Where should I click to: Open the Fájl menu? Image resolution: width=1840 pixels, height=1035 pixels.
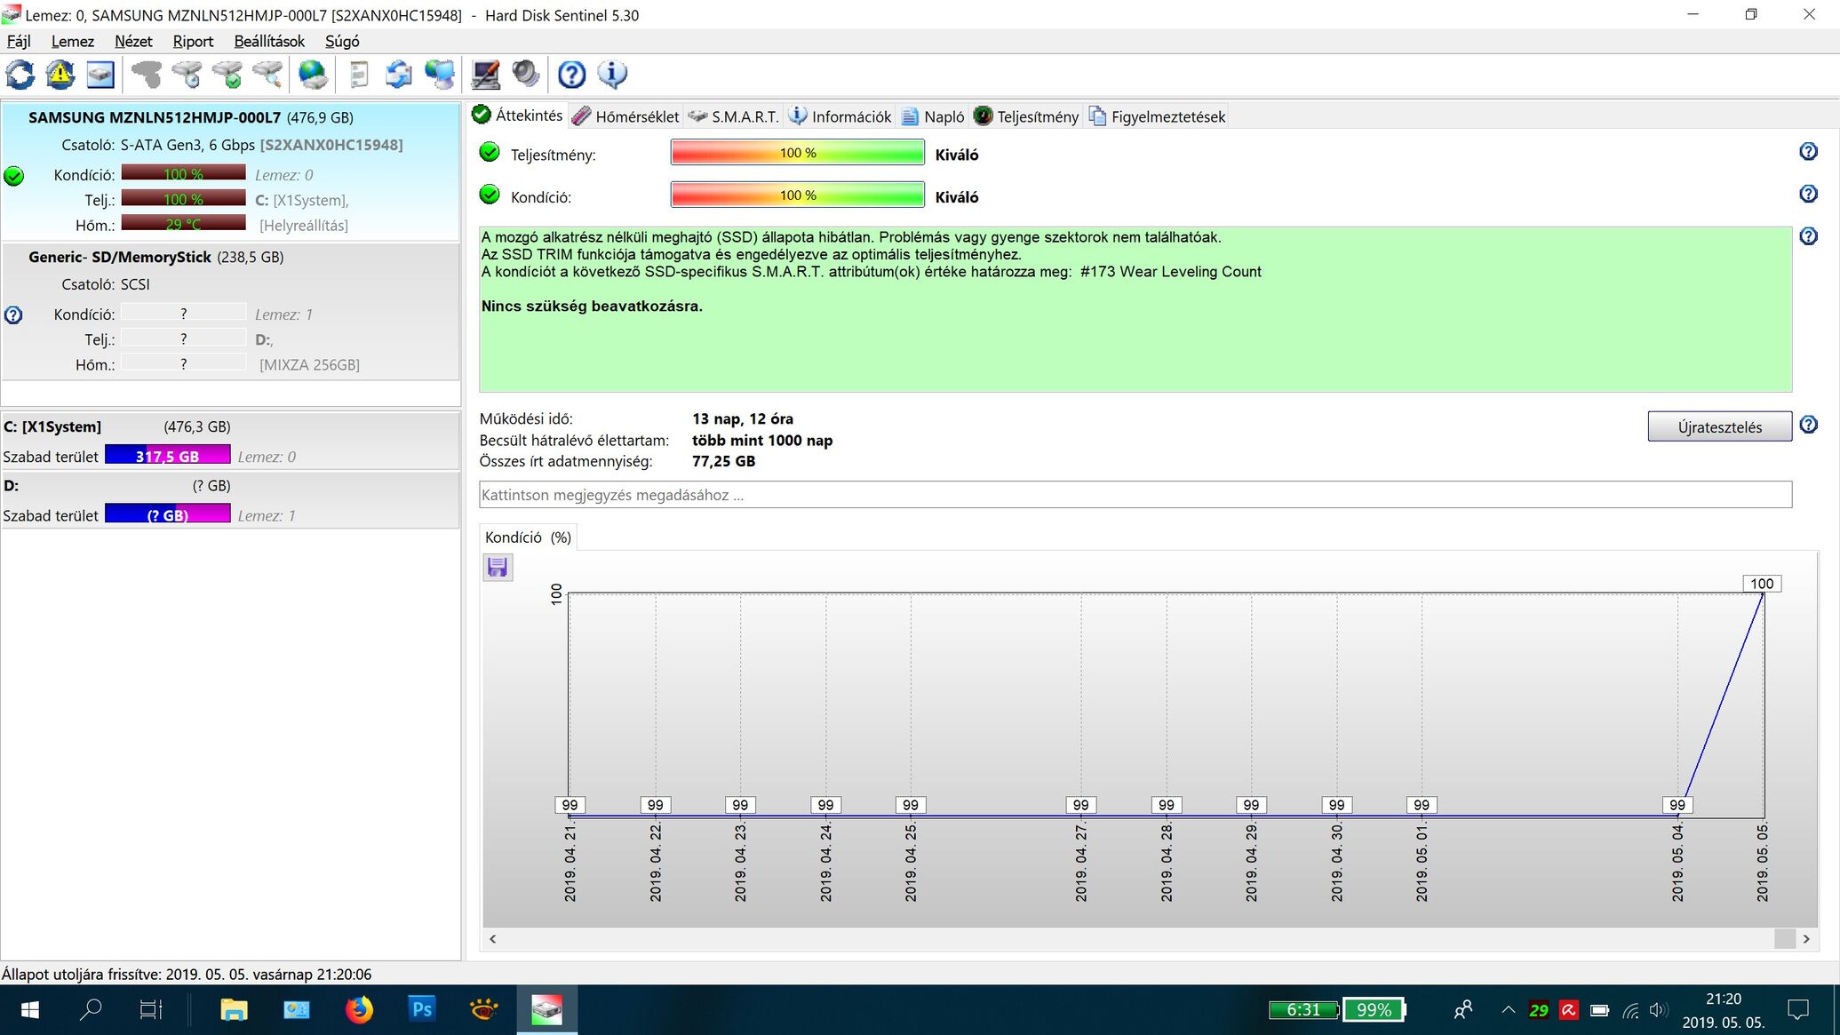19,41
